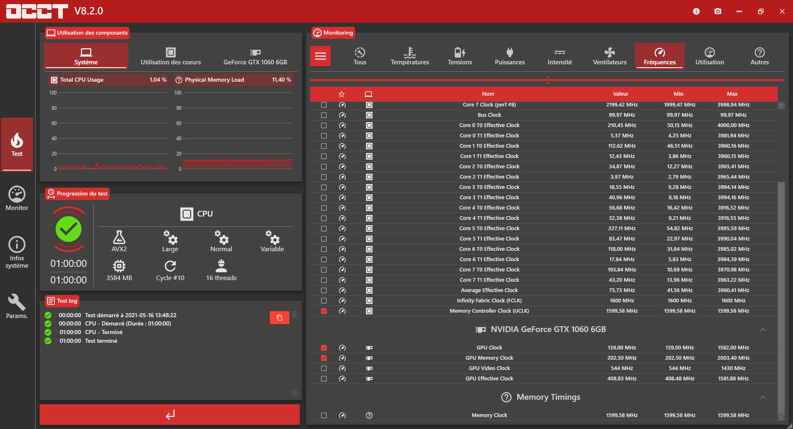The image size is (793, 429).
Task: Click the screenshot camera icon
Action: [x=718, y=11]
